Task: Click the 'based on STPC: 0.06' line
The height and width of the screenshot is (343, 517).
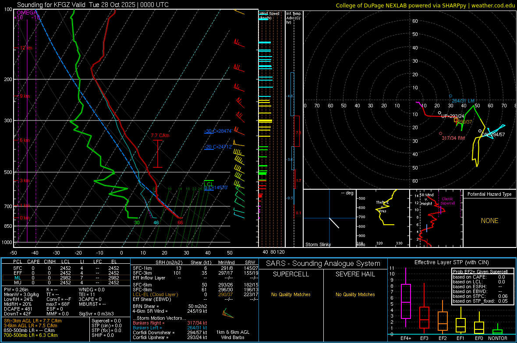Action: coord(480,296)
